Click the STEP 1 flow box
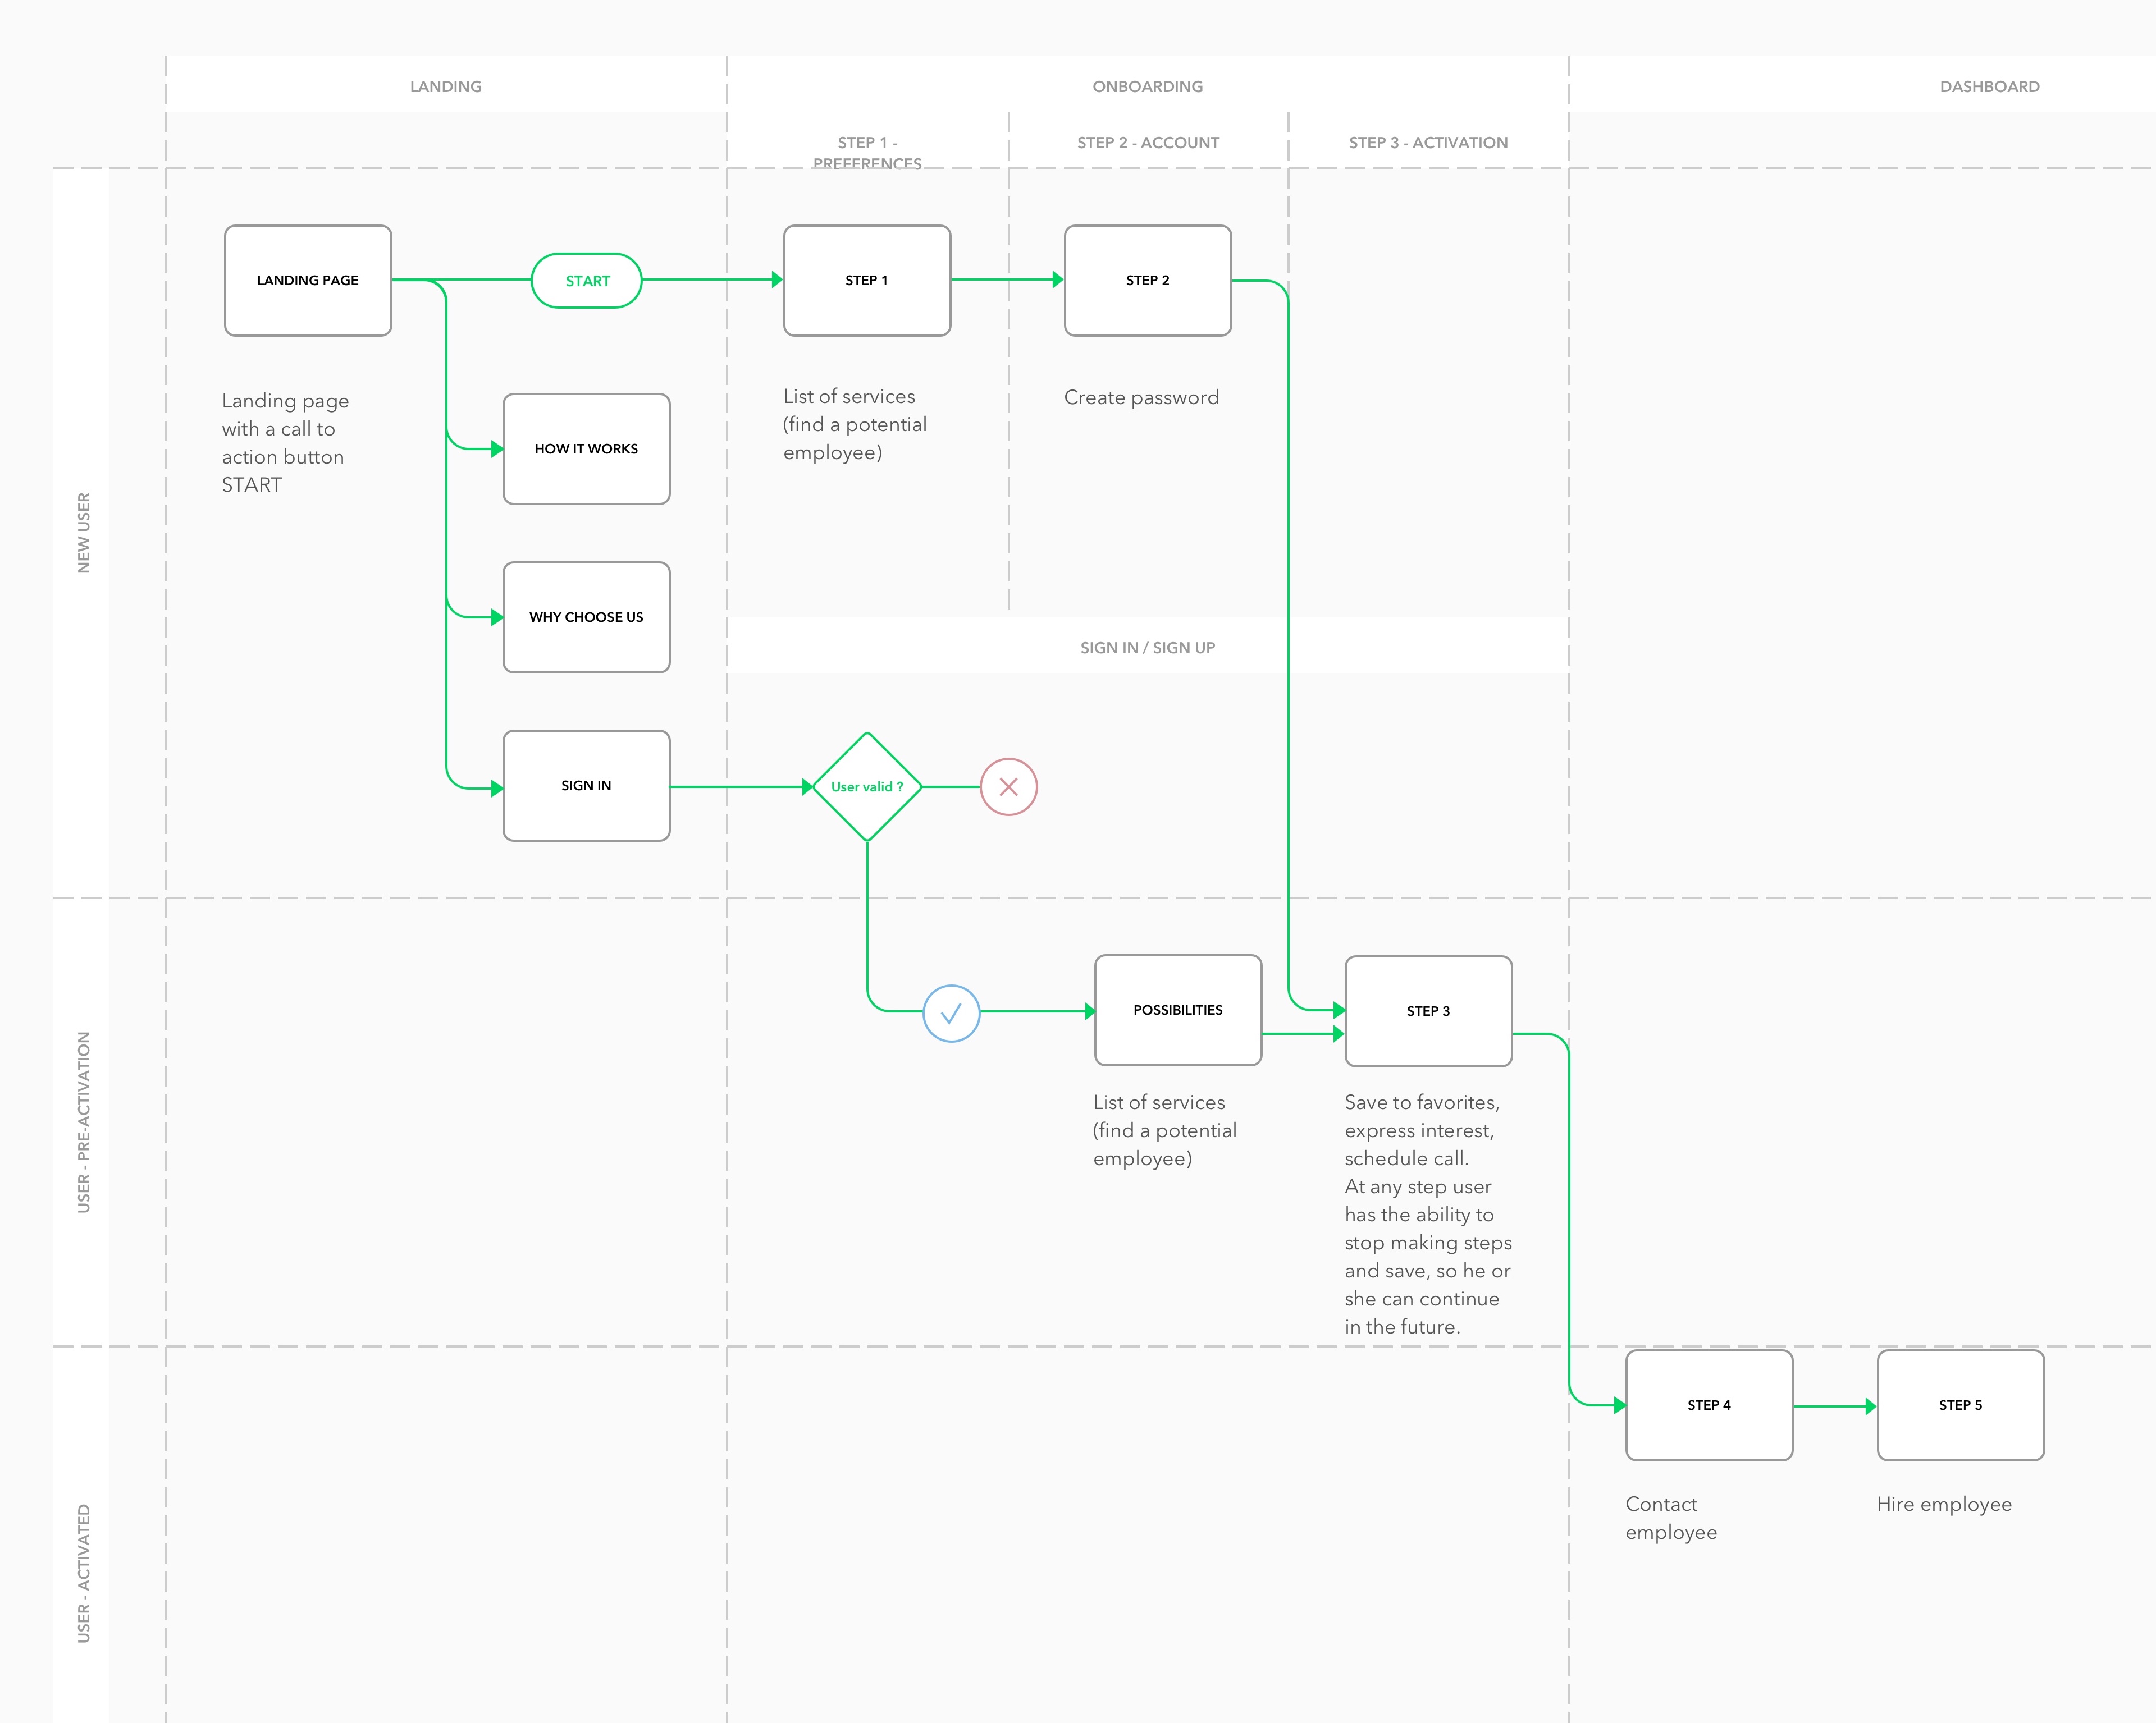 point(866,281)
